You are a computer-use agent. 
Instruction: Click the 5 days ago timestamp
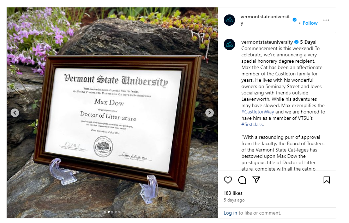pos(234,200)
